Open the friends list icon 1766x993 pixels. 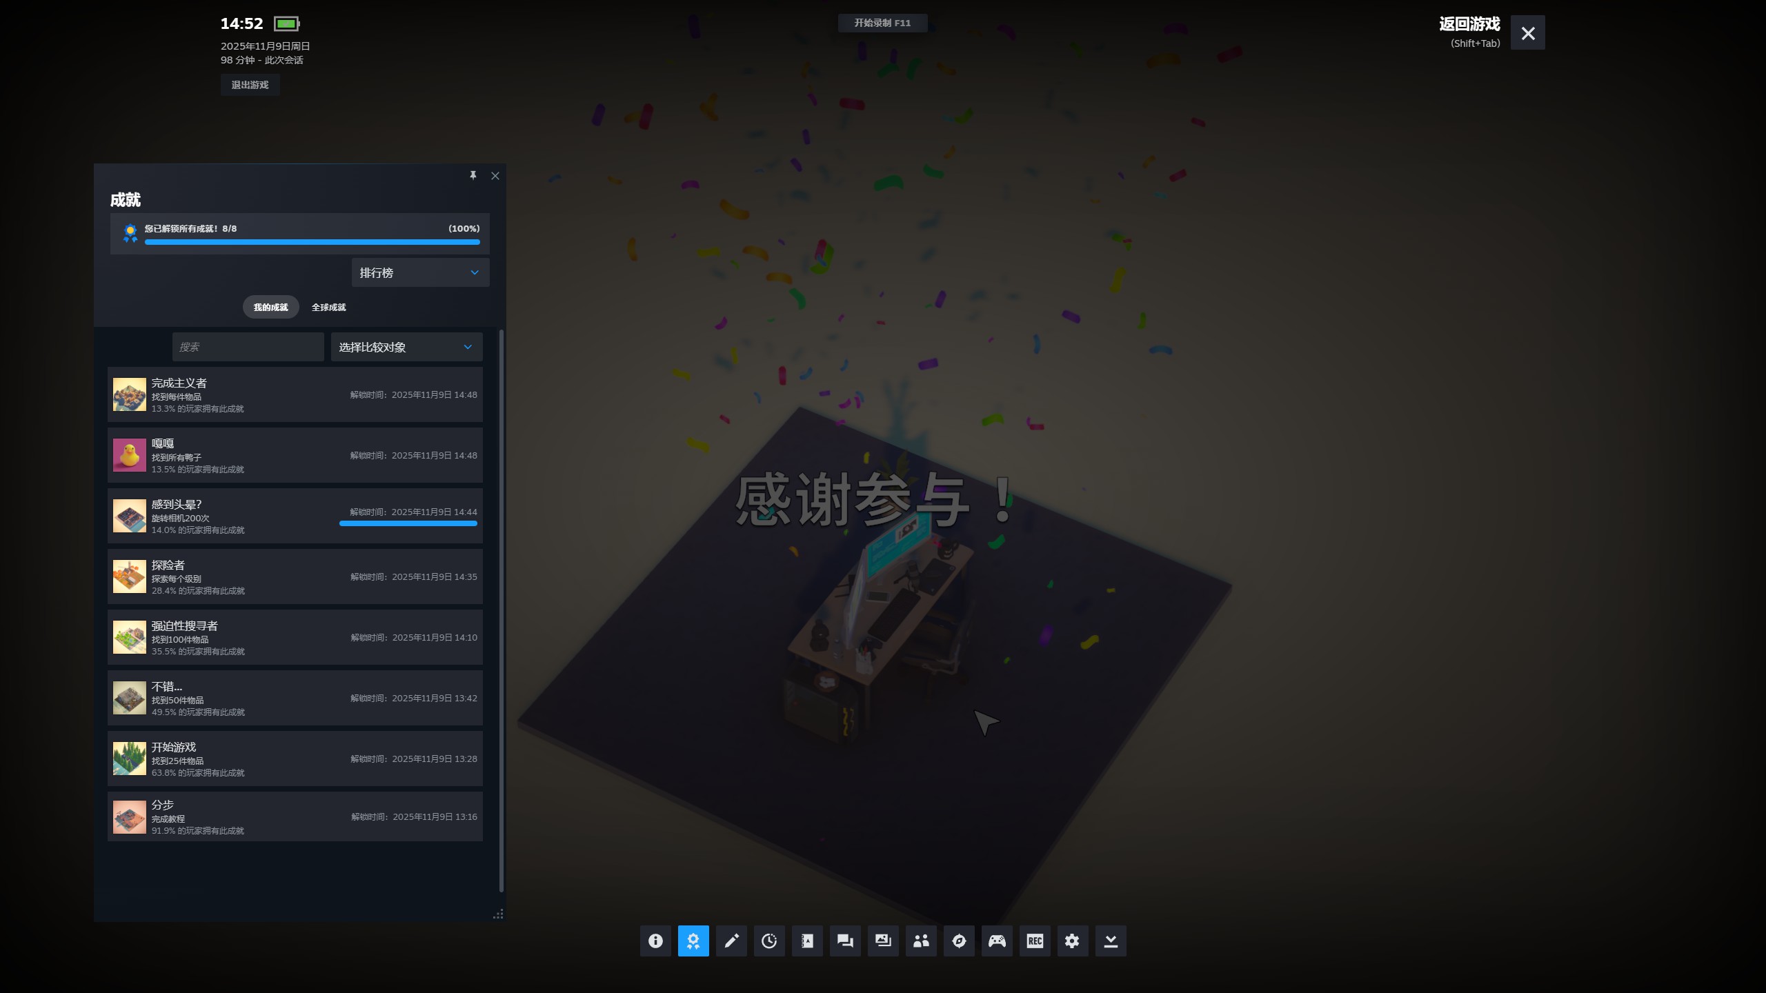[921, 941]
